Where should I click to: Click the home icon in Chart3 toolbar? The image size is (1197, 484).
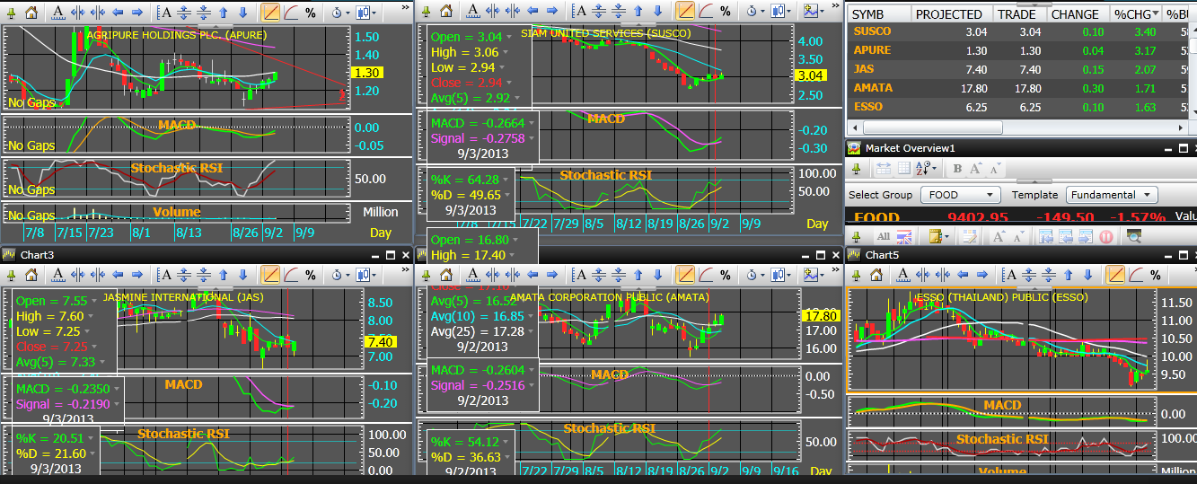(x=31, y=275)
